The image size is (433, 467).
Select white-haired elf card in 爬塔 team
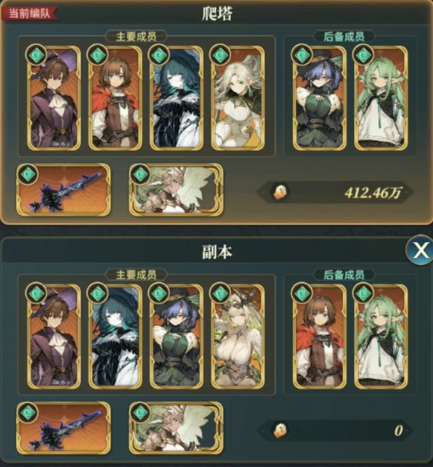tap(238, 98)
